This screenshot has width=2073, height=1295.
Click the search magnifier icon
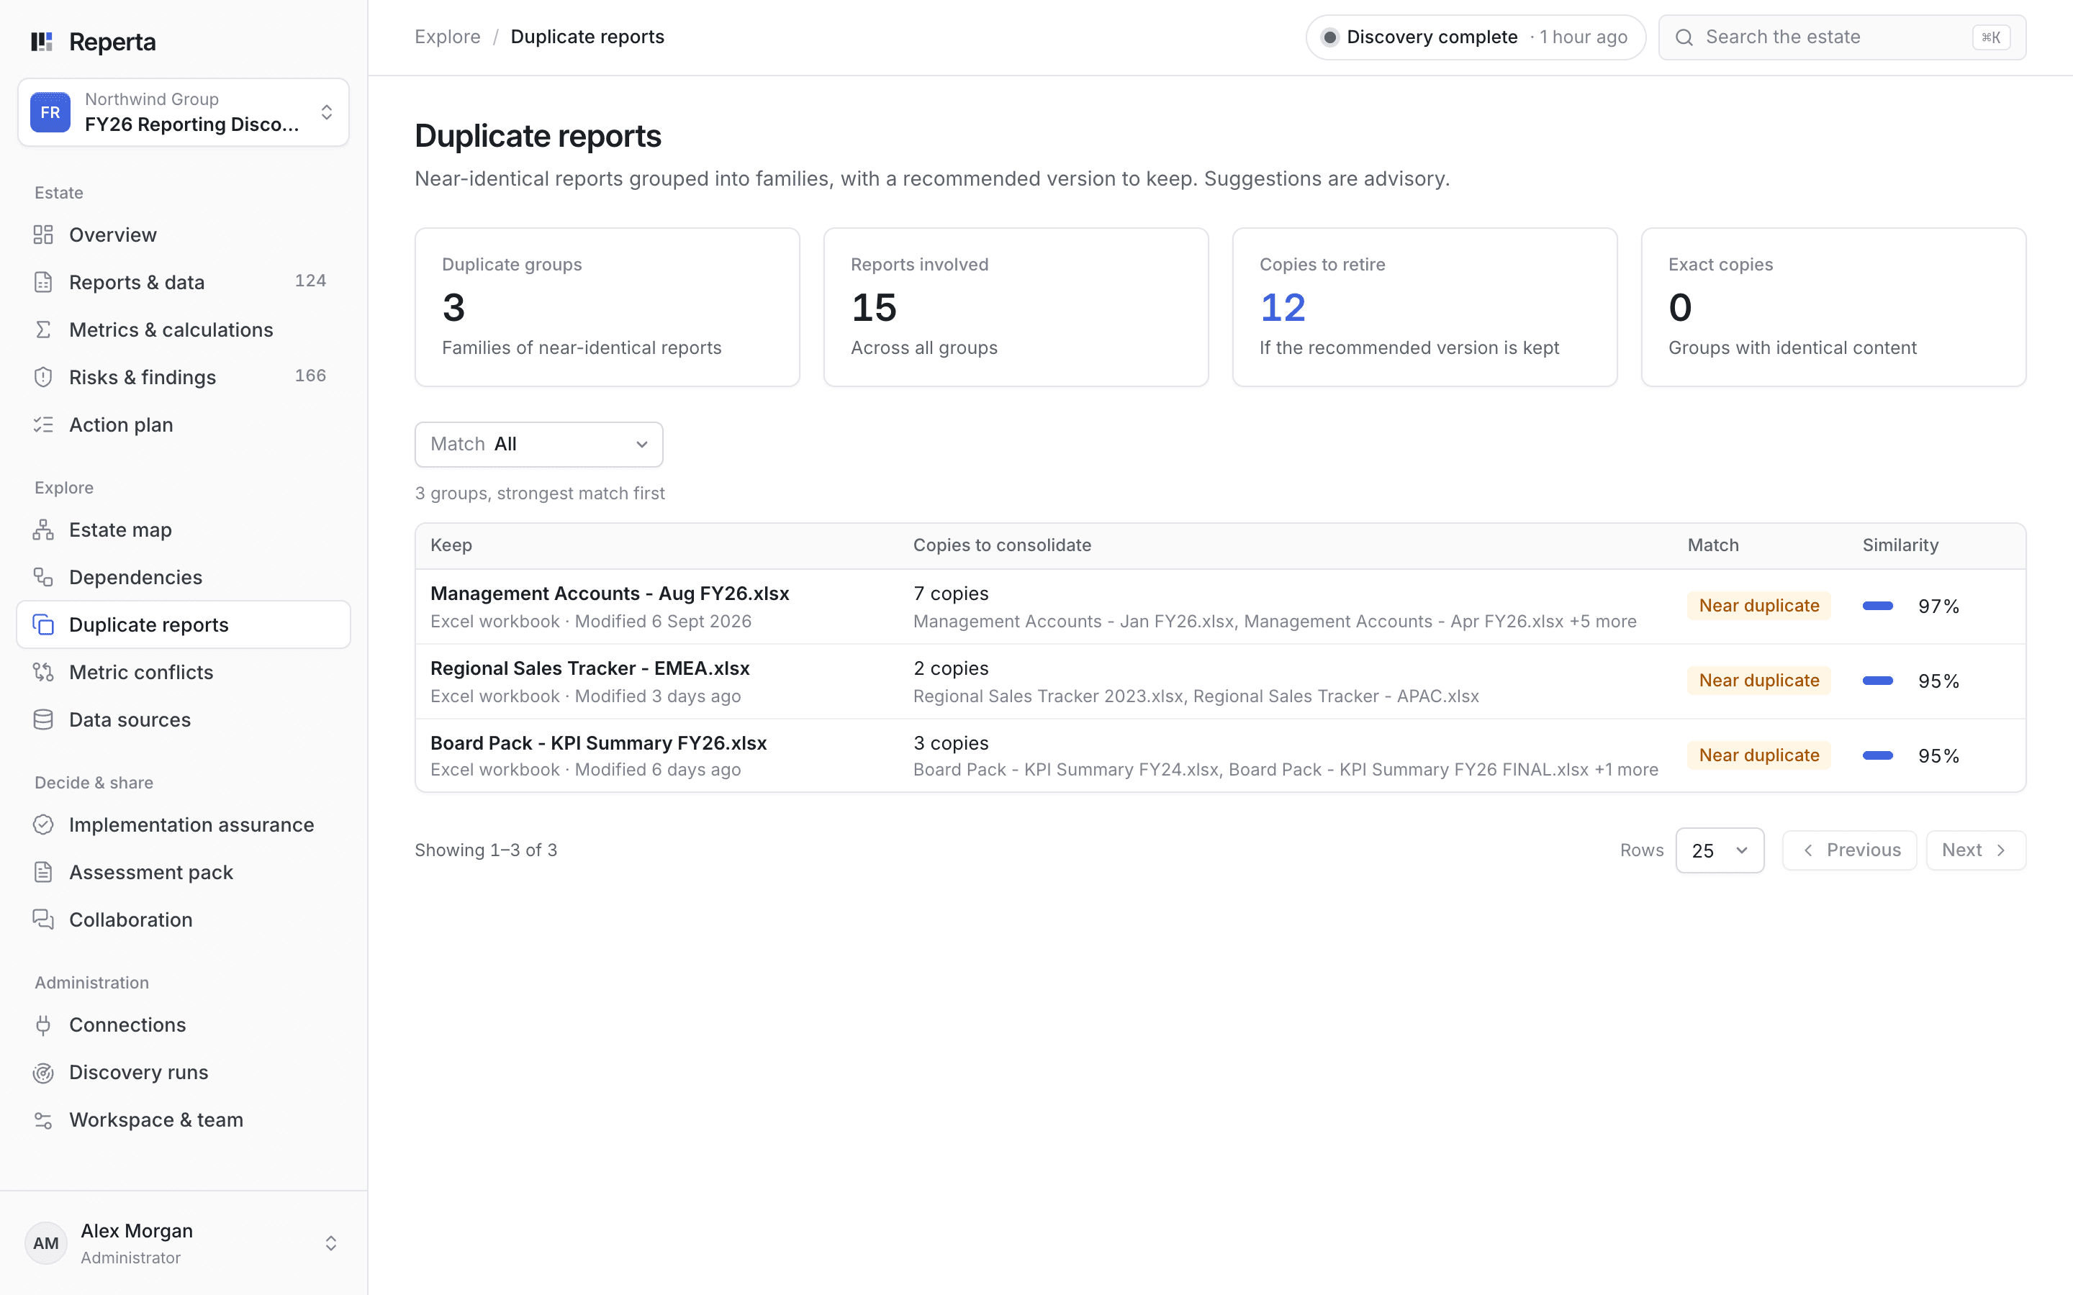point(1684,37)
